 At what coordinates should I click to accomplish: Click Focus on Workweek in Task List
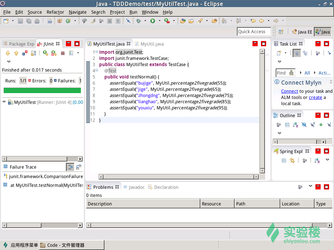pyautogui.click(x=318, y=53)
